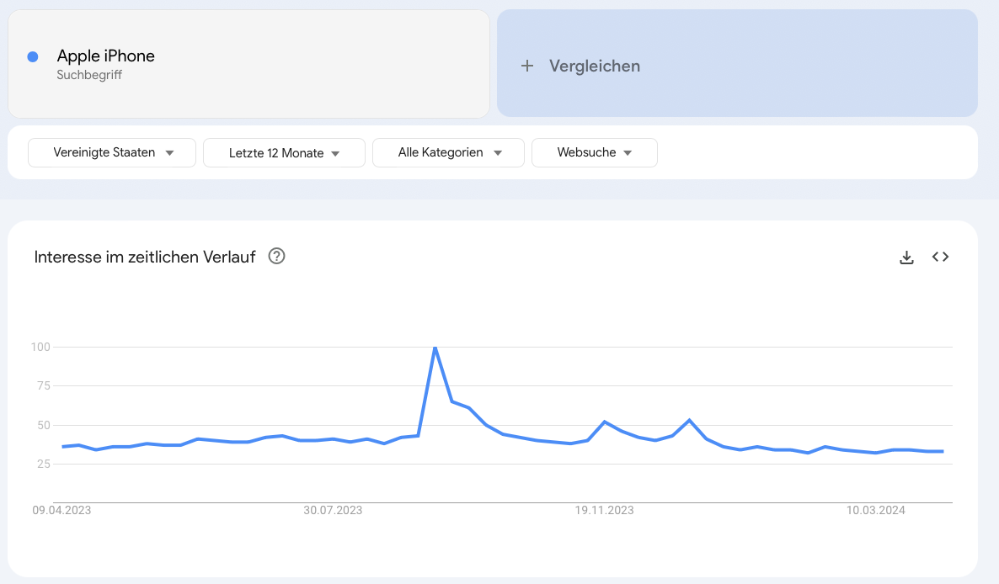Click the chart's peak point at 100
The image size is (999, 584).
[x=435, y=348]
